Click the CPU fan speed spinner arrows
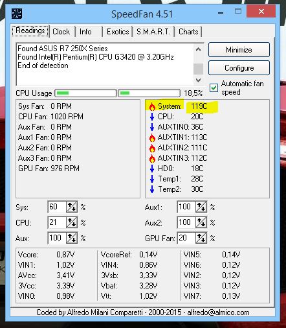286x328 pixels. coord(72,222)
